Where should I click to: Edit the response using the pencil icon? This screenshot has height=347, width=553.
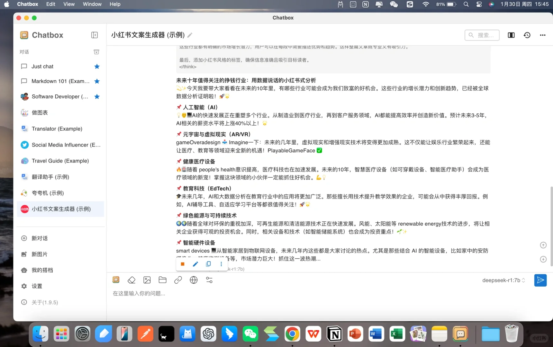[195, 264]
